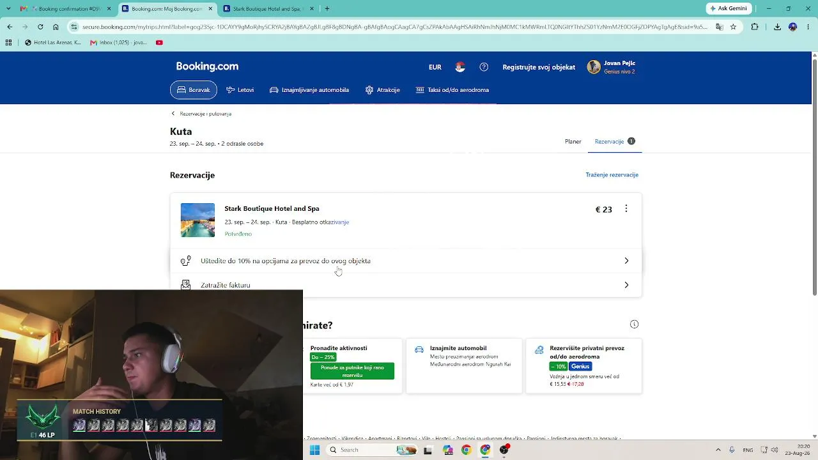Screen dimensions: 818x460
Task: Switch to the Atrakcije tab
Action: coord(383,90)
